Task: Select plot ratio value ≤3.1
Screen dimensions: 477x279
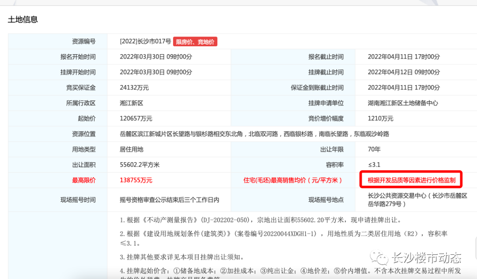Action: click(374, 165)
